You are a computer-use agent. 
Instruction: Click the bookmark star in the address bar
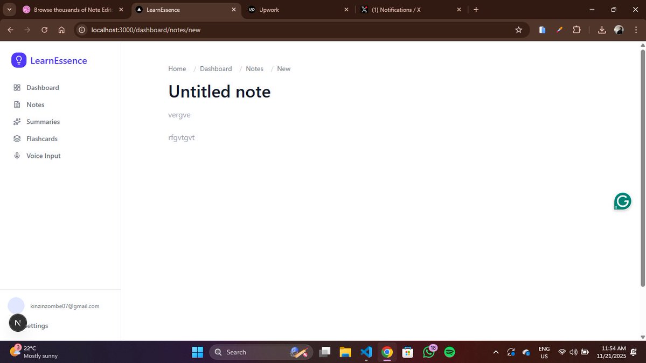518,30
